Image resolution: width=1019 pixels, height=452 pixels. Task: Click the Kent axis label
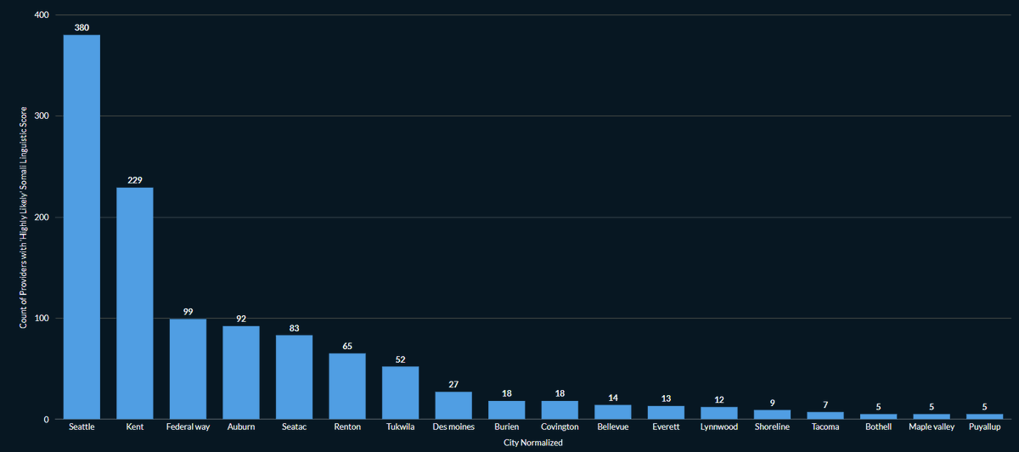[135, 427]
